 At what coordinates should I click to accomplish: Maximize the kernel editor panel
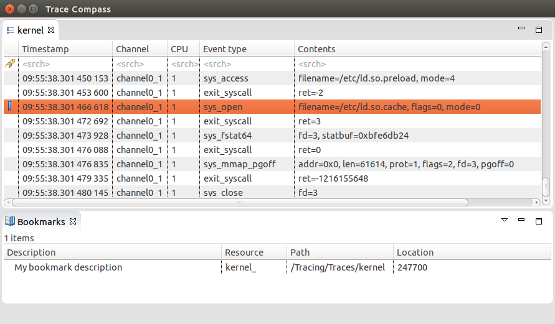point(539,29)
